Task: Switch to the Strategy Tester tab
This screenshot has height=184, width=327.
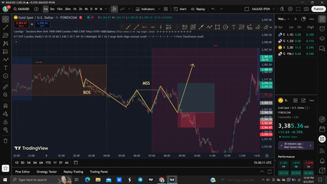Action: click(47, 172)
